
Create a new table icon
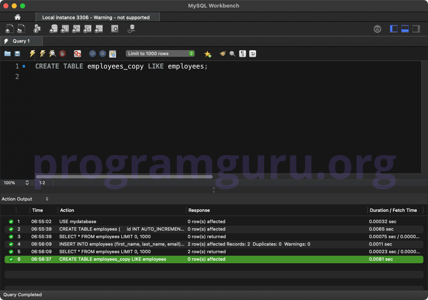(65, 29)
